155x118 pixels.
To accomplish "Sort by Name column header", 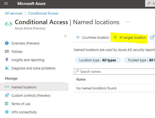I will [x=81, y=79].
